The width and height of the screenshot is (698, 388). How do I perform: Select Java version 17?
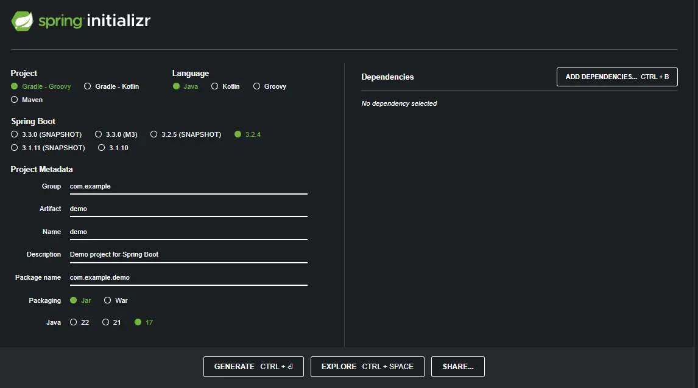(144, 322)
